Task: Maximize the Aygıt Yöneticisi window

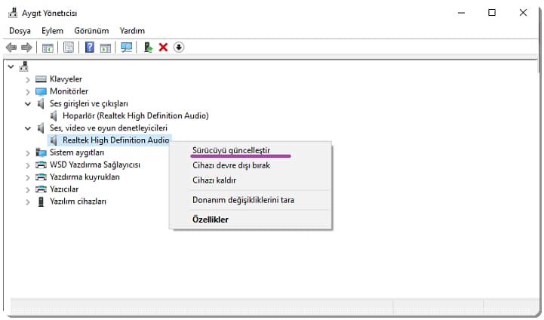Action: pos(492,13)
